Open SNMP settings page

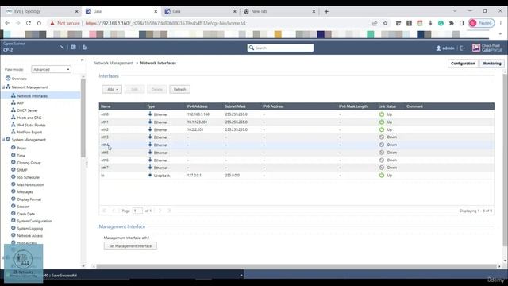click(x=22, y=170)
